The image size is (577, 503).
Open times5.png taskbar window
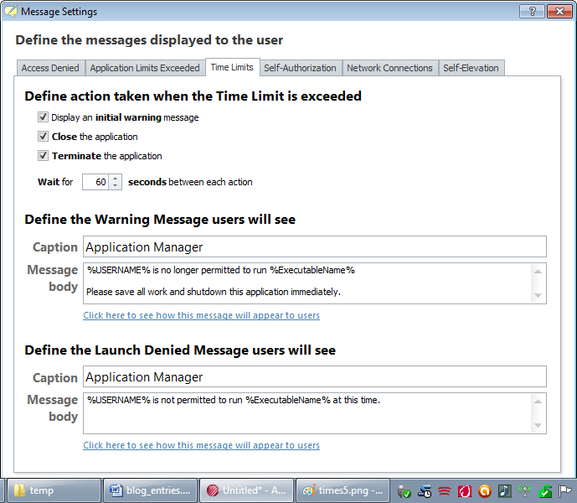coord(343,490)
